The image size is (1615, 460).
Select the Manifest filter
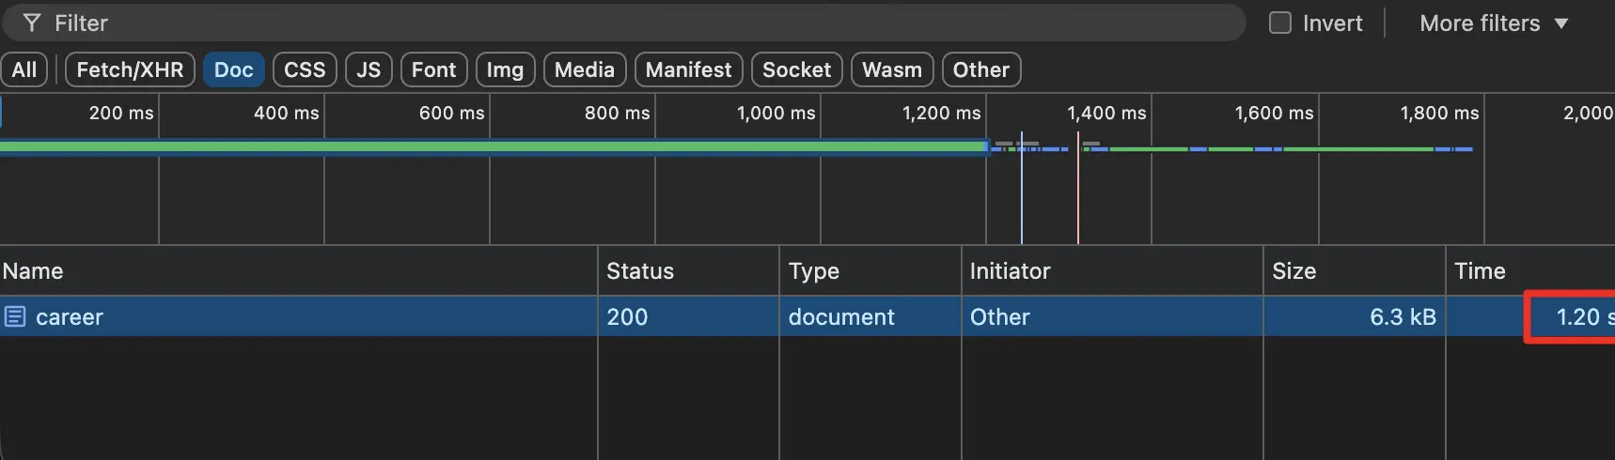click(x=688, y=69)
